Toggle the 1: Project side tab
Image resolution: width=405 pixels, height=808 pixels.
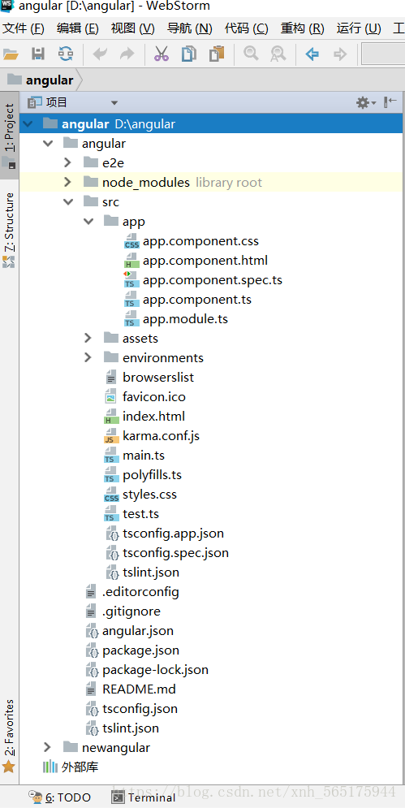9,135
